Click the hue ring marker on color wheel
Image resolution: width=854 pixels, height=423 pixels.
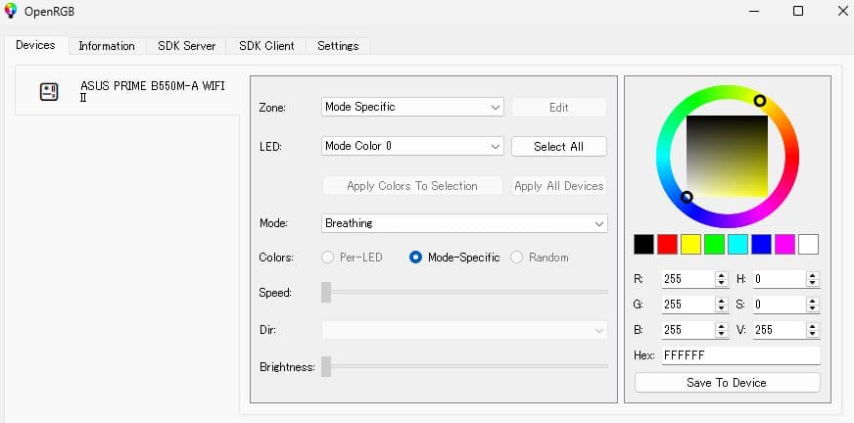[x=760, y=100]
